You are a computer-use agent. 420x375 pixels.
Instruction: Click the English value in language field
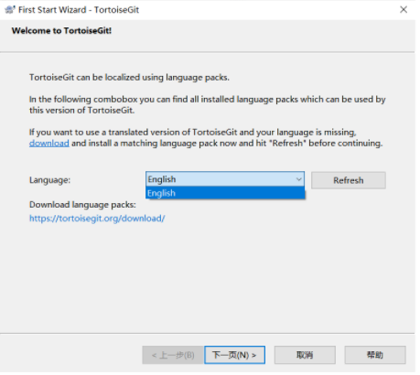(x=162, y=179)
